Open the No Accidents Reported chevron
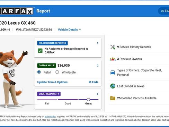The image size is (169, 127). 98,43
